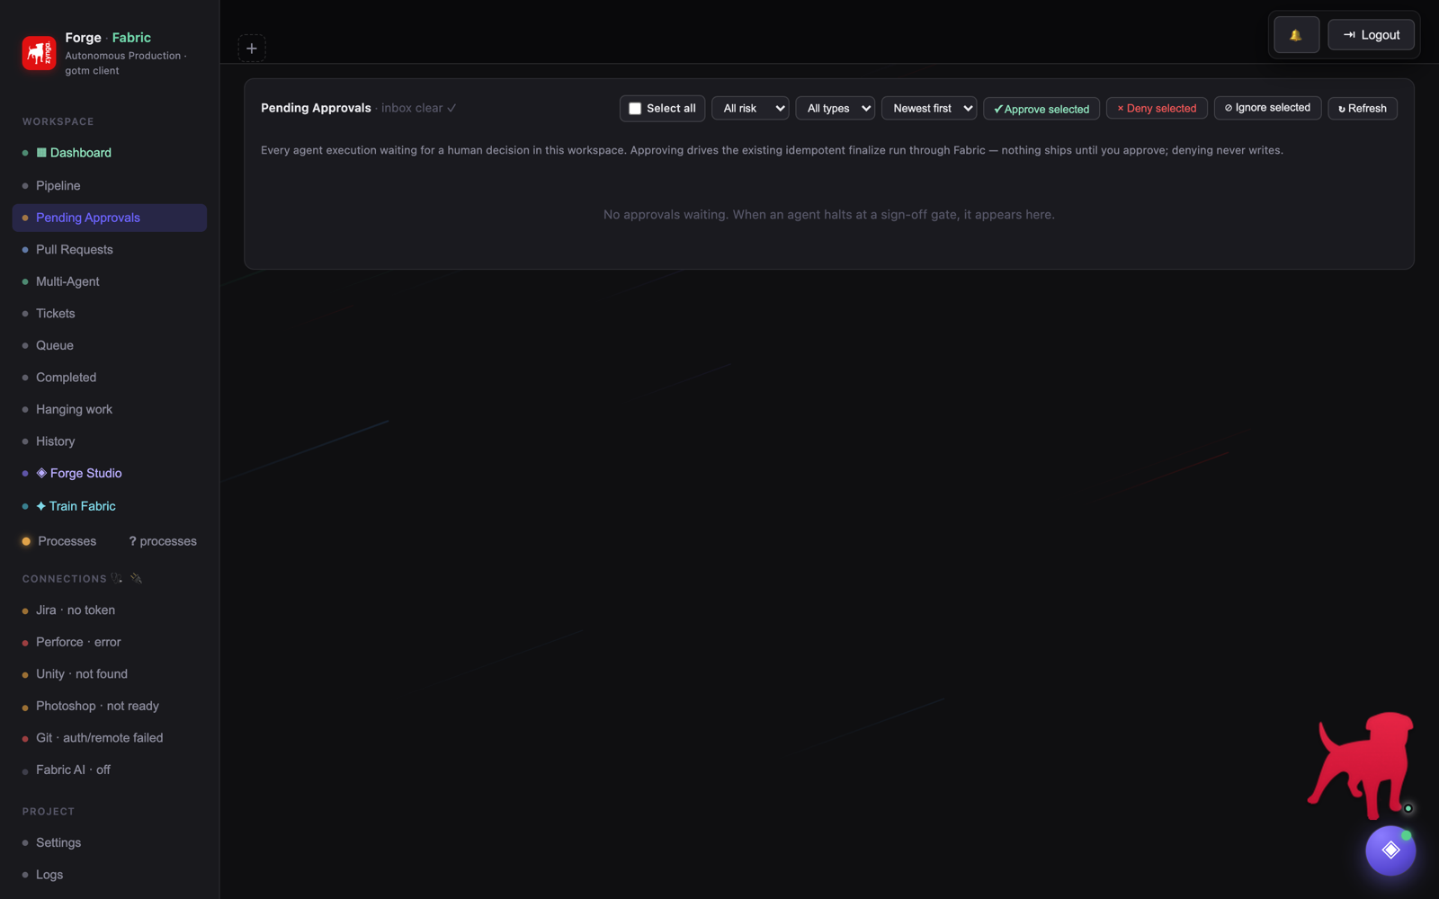
Task: Click the '? processes' count text
Action: 163,541
